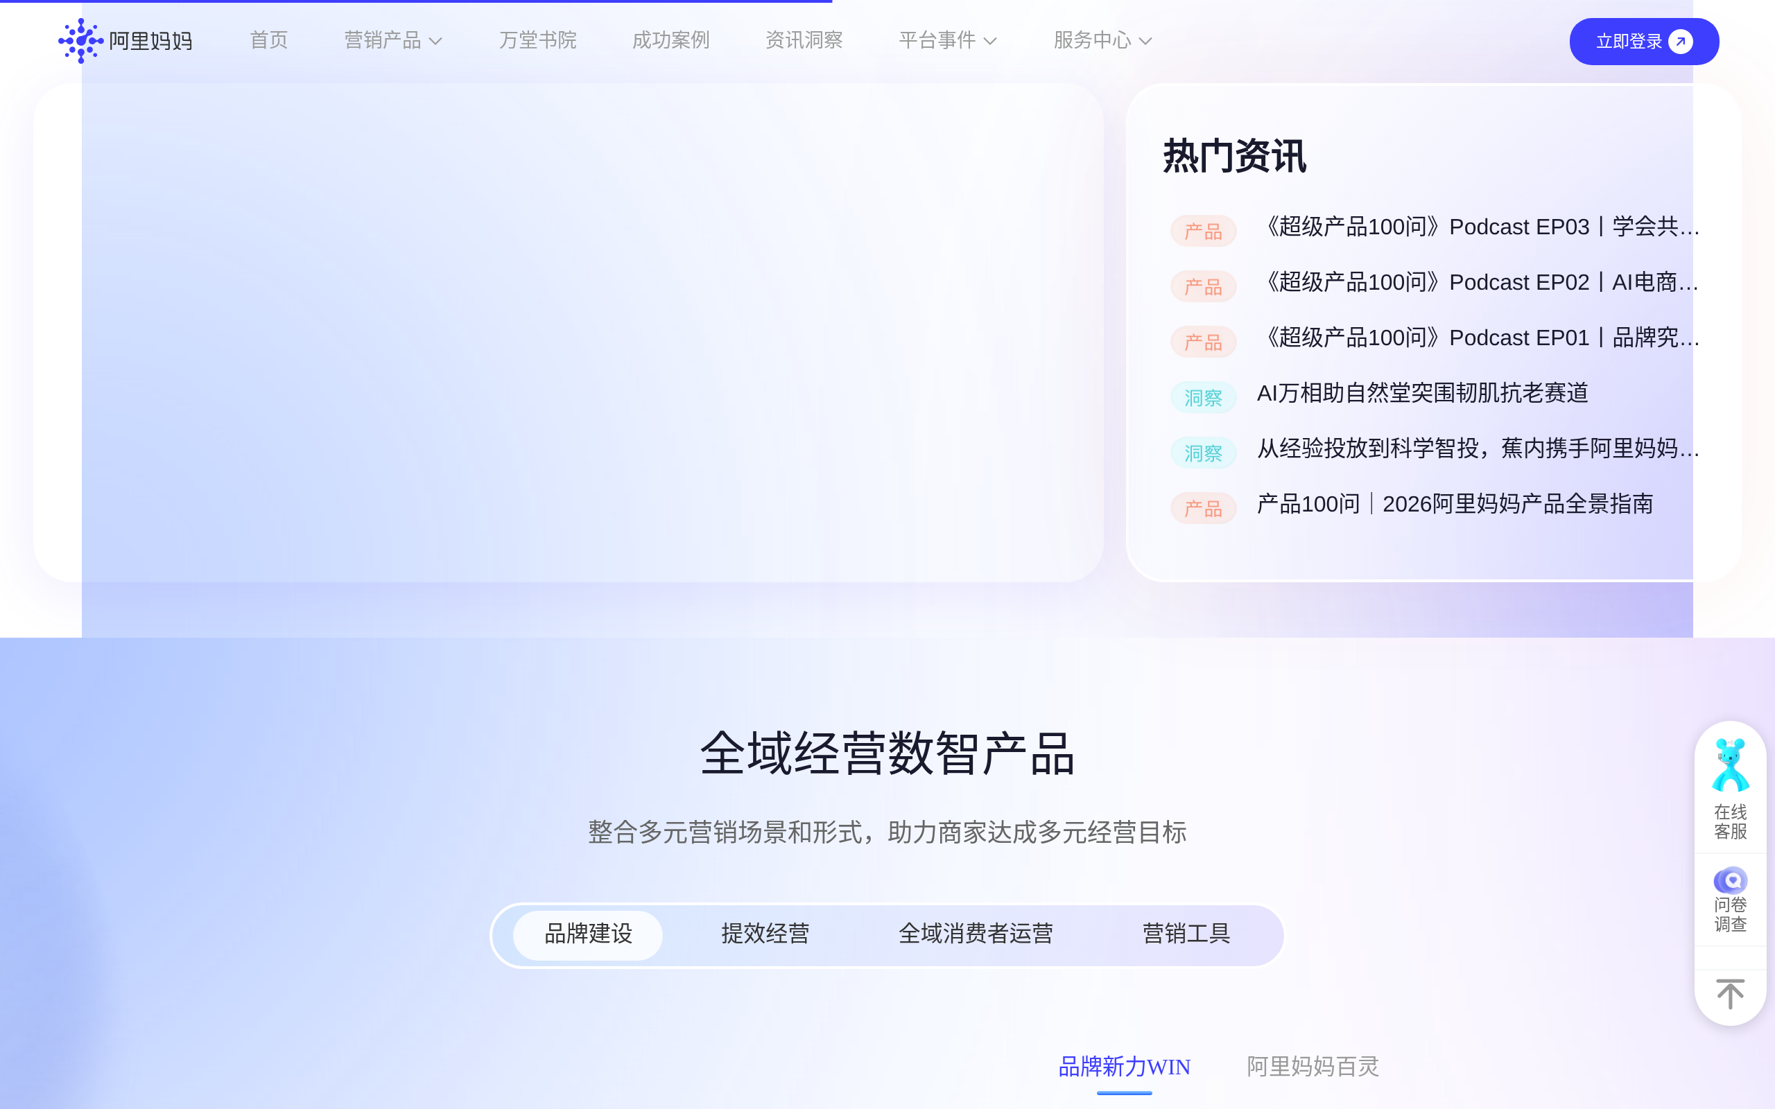Click the 全域经营数智产品 heading
Screen dimensions: 1775x1109
(887, 755)
